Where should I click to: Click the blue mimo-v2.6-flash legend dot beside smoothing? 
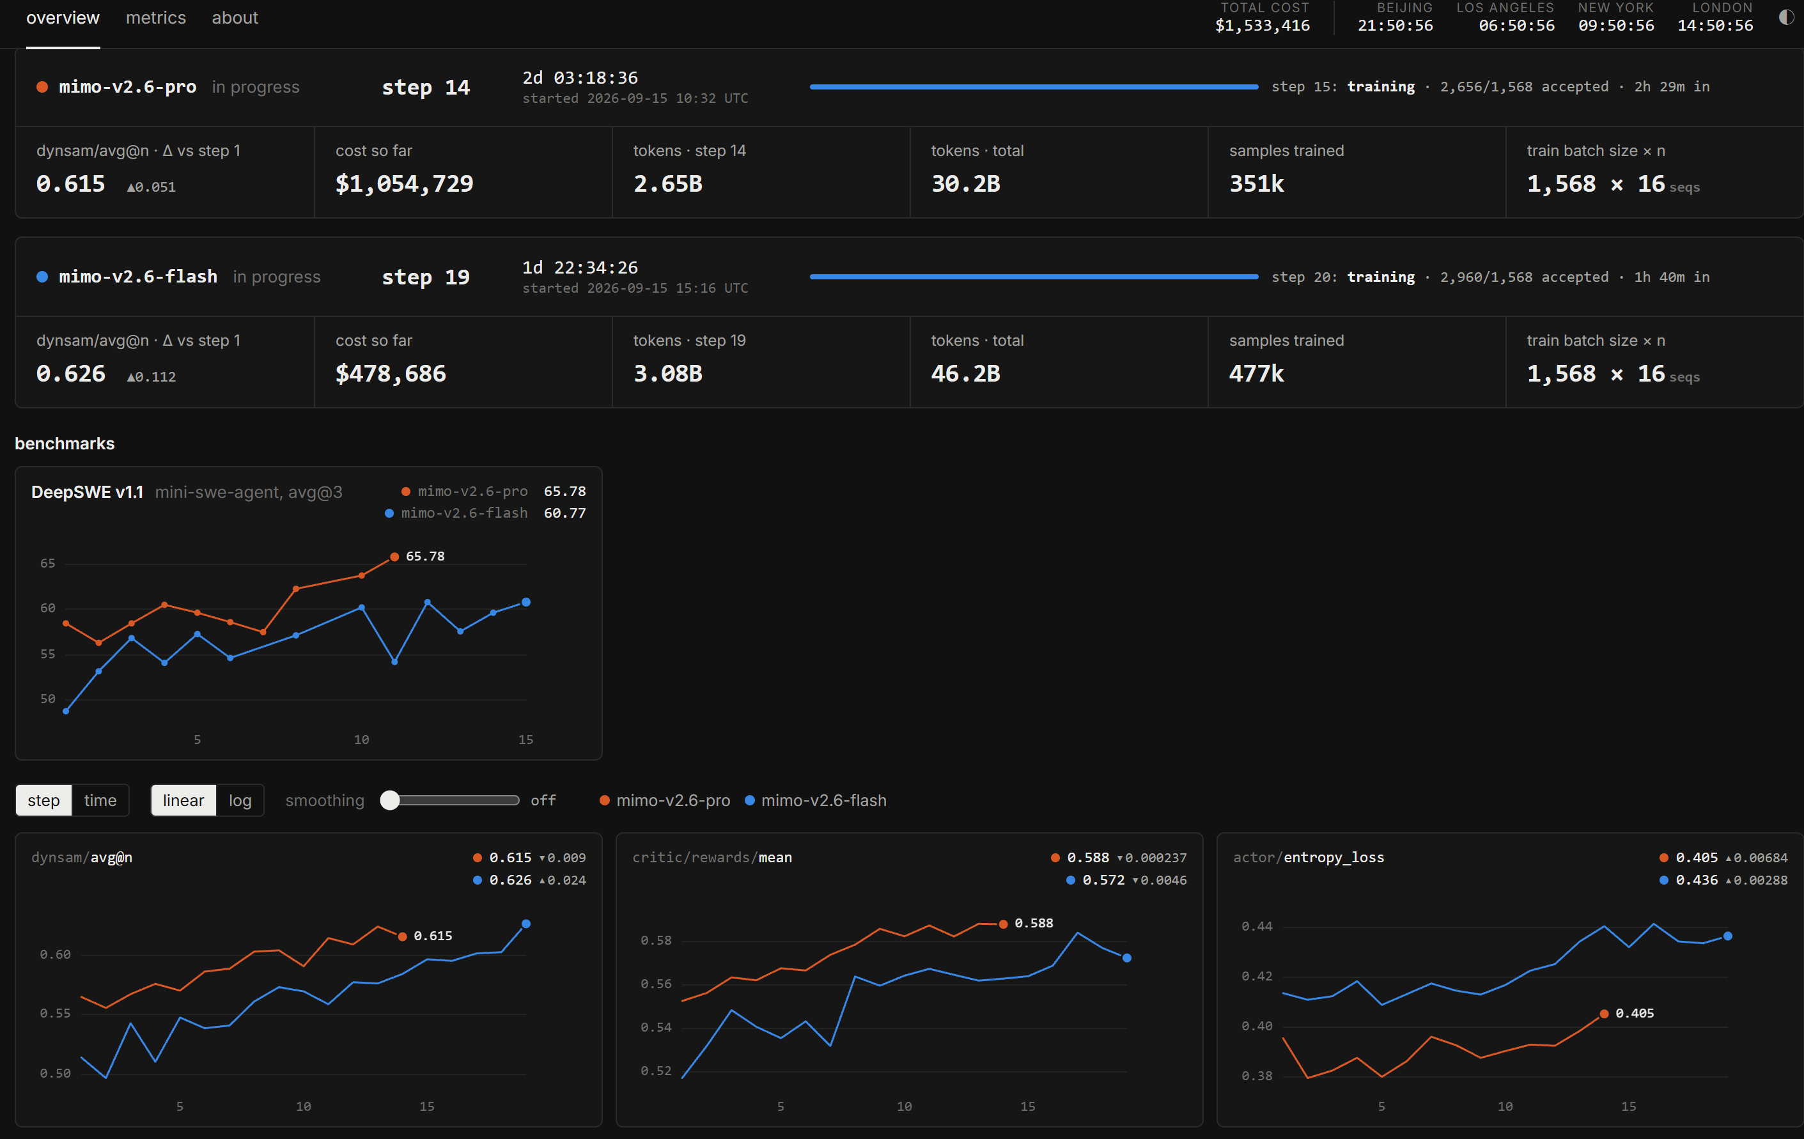click(x=749, y=800)
